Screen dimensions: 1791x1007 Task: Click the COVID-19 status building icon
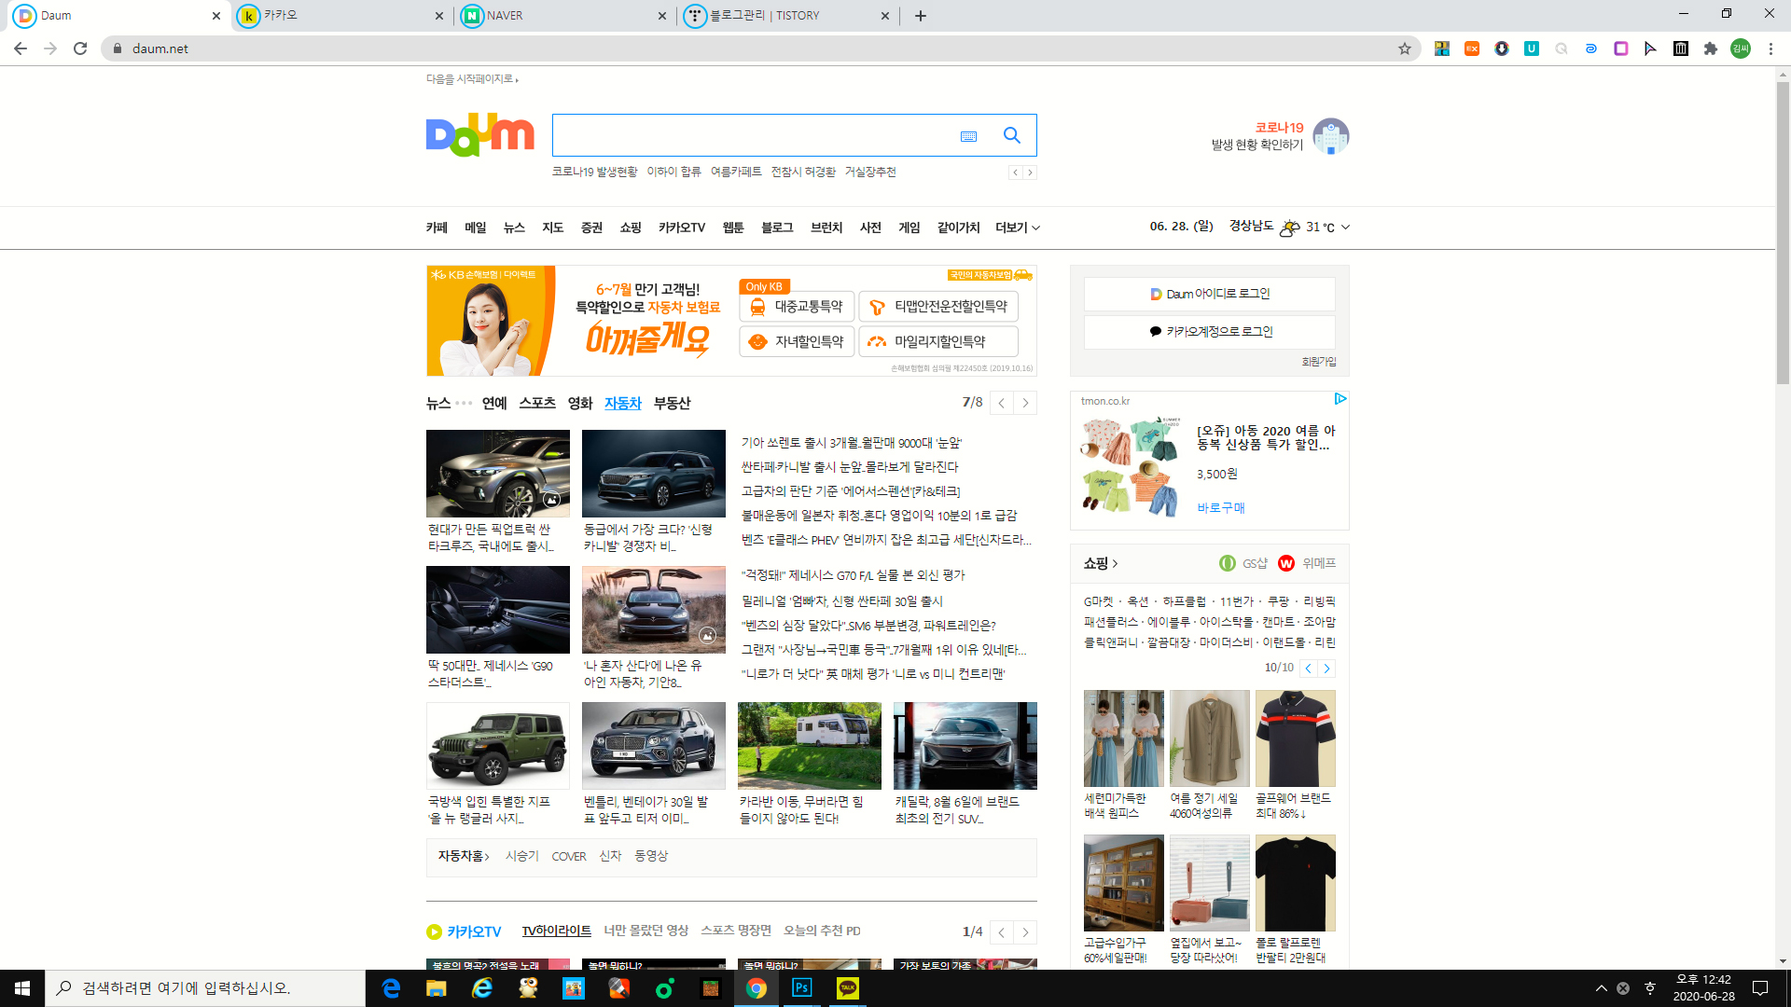(x=1331, y=136)
